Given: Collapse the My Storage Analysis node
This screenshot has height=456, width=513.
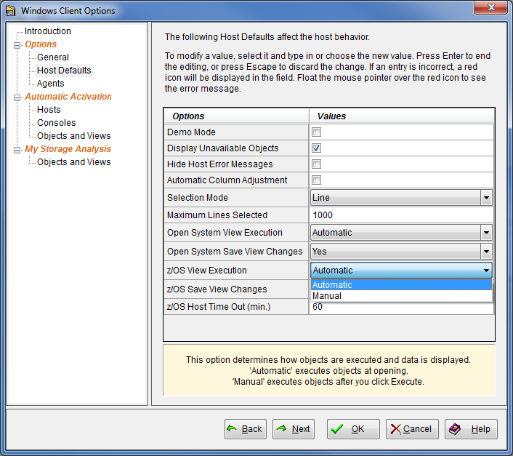Looking at the screenshot, I should pos(17,150).
